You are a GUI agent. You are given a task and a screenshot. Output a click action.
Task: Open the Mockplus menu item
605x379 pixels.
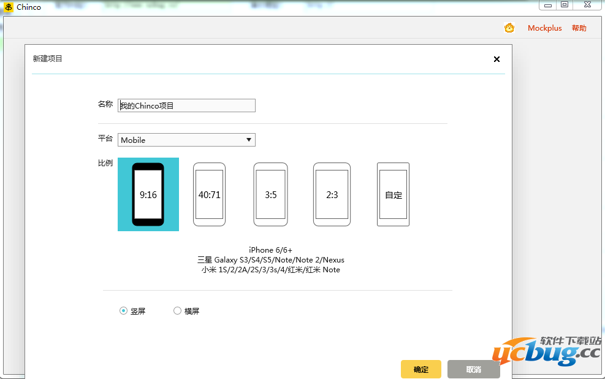(x=544, y=28)
